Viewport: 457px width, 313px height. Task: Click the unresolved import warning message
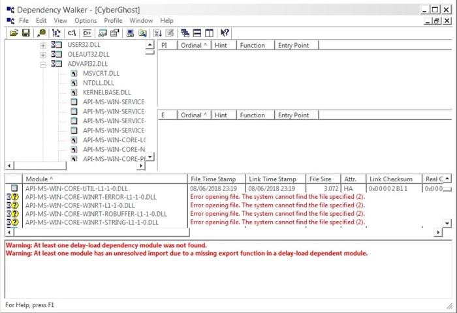point(187,253)
